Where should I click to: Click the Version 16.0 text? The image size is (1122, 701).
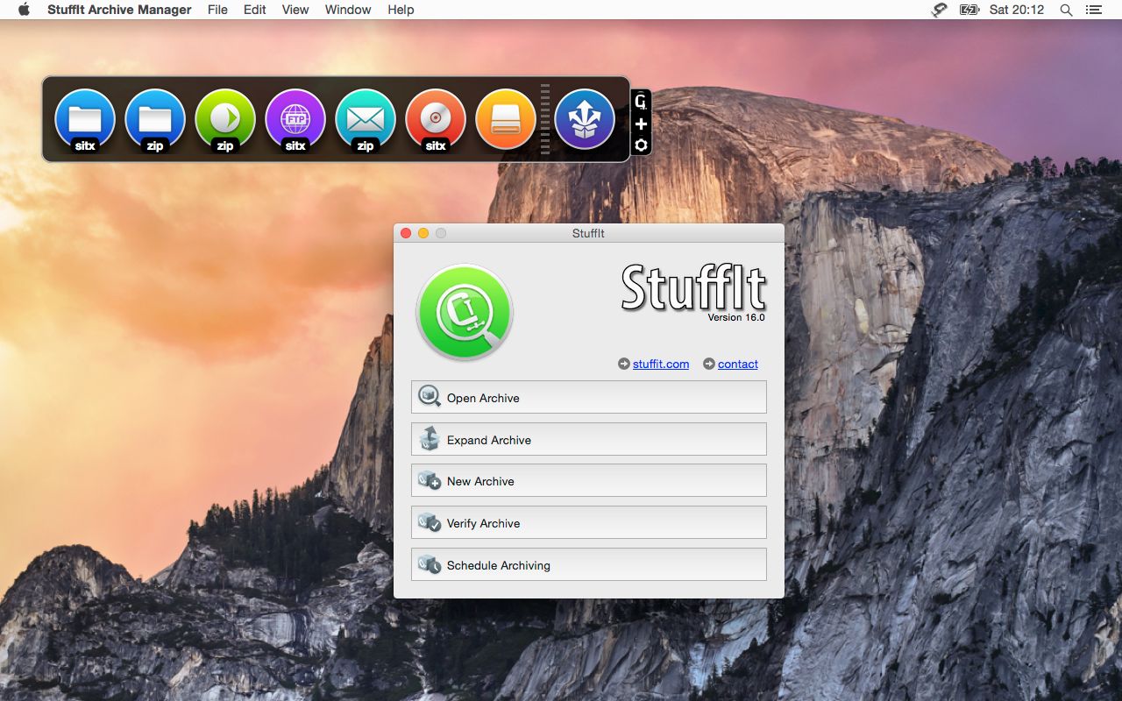tap(736, 317)
